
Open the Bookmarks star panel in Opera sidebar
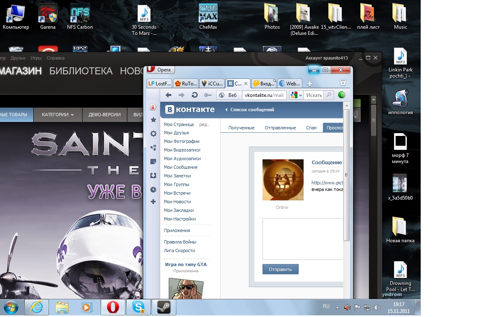153,120
